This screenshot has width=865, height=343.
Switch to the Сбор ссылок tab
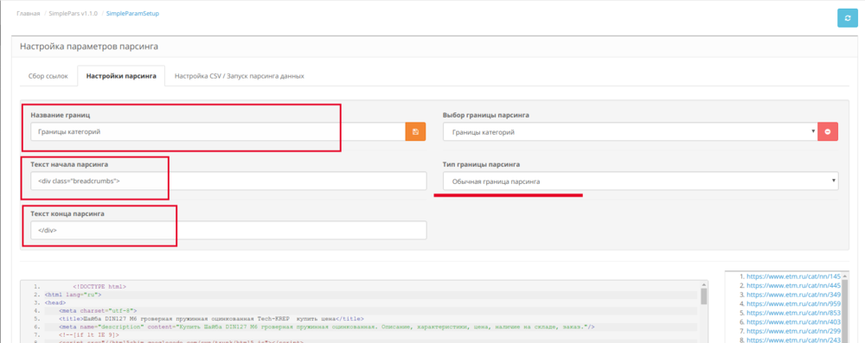[48, 76]
